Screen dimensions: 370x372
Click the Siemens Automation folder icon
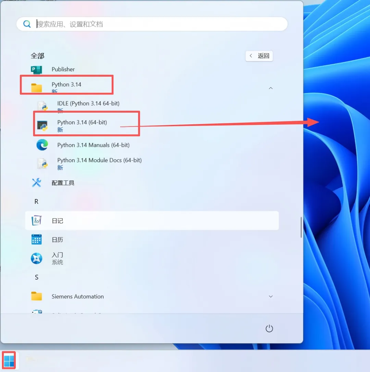pyautogui.click(x=37, y=296)
